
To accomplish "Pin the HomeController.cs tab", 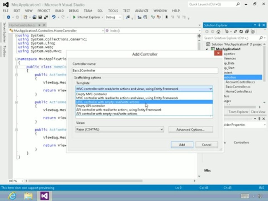I will point(39,25).
